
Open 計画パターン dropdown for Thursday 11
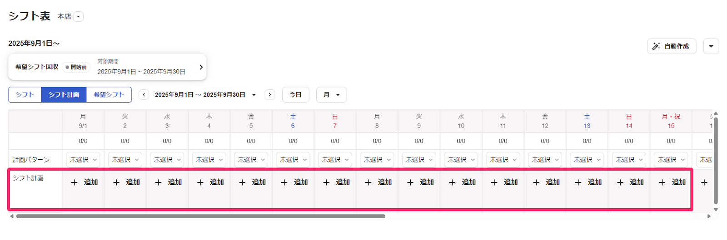(503, 160)
